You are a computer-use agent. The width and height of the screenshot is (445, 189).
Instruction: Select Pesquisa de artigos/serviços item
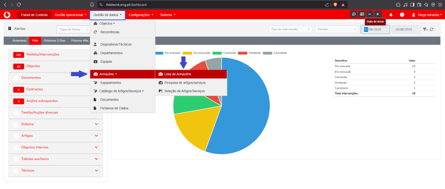[x=191, y=83]
